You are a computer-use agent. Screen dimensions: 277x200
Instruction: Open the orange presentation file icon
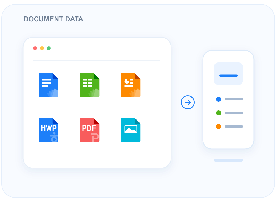coord(131,85)
